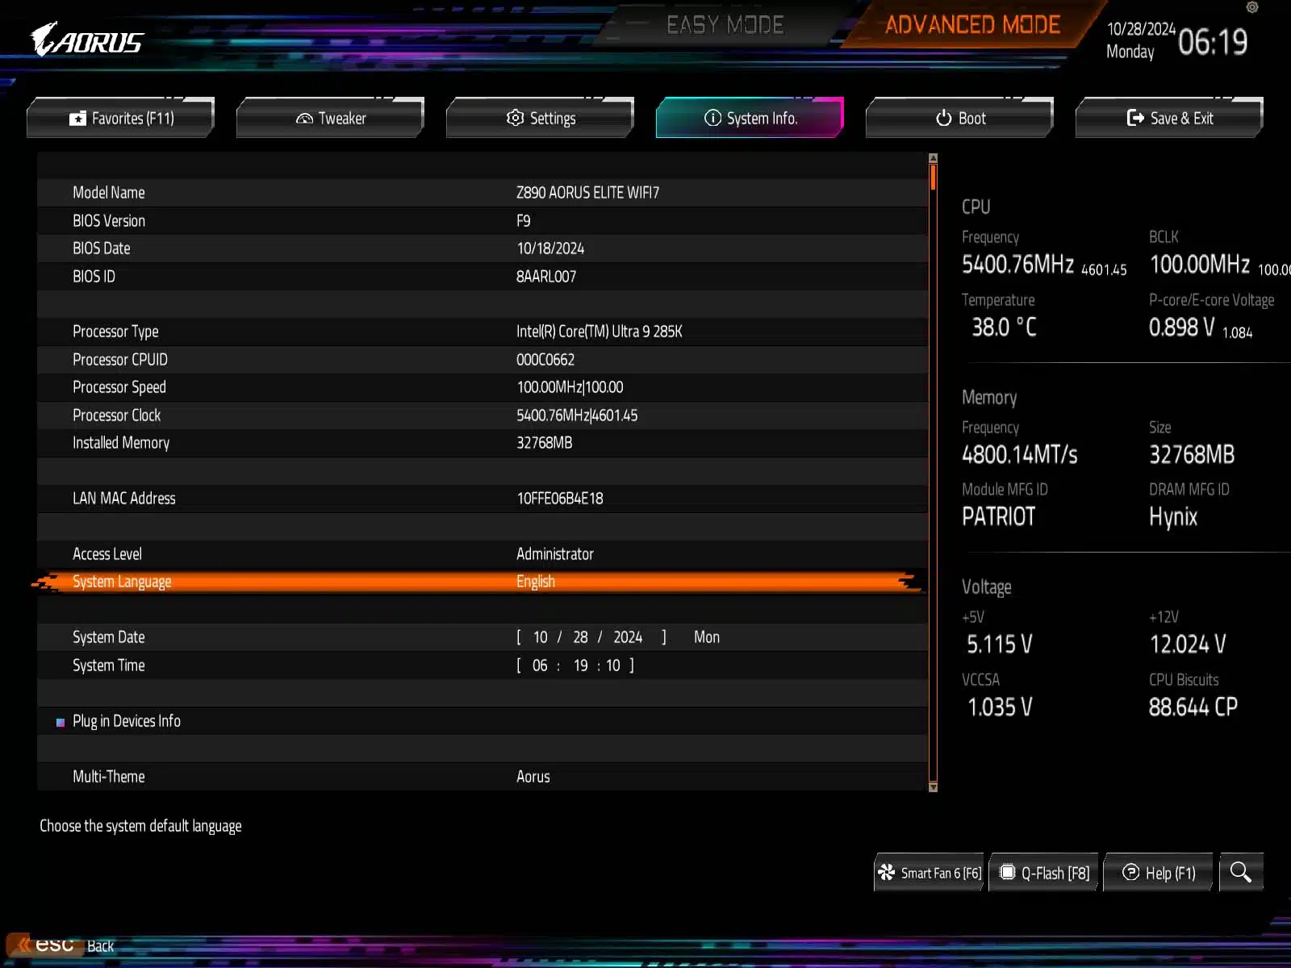Viewport: 1291px width, 968px height.
Task: Click the Smart Fan 6 fan icon
Action: (x=887, y=872)
